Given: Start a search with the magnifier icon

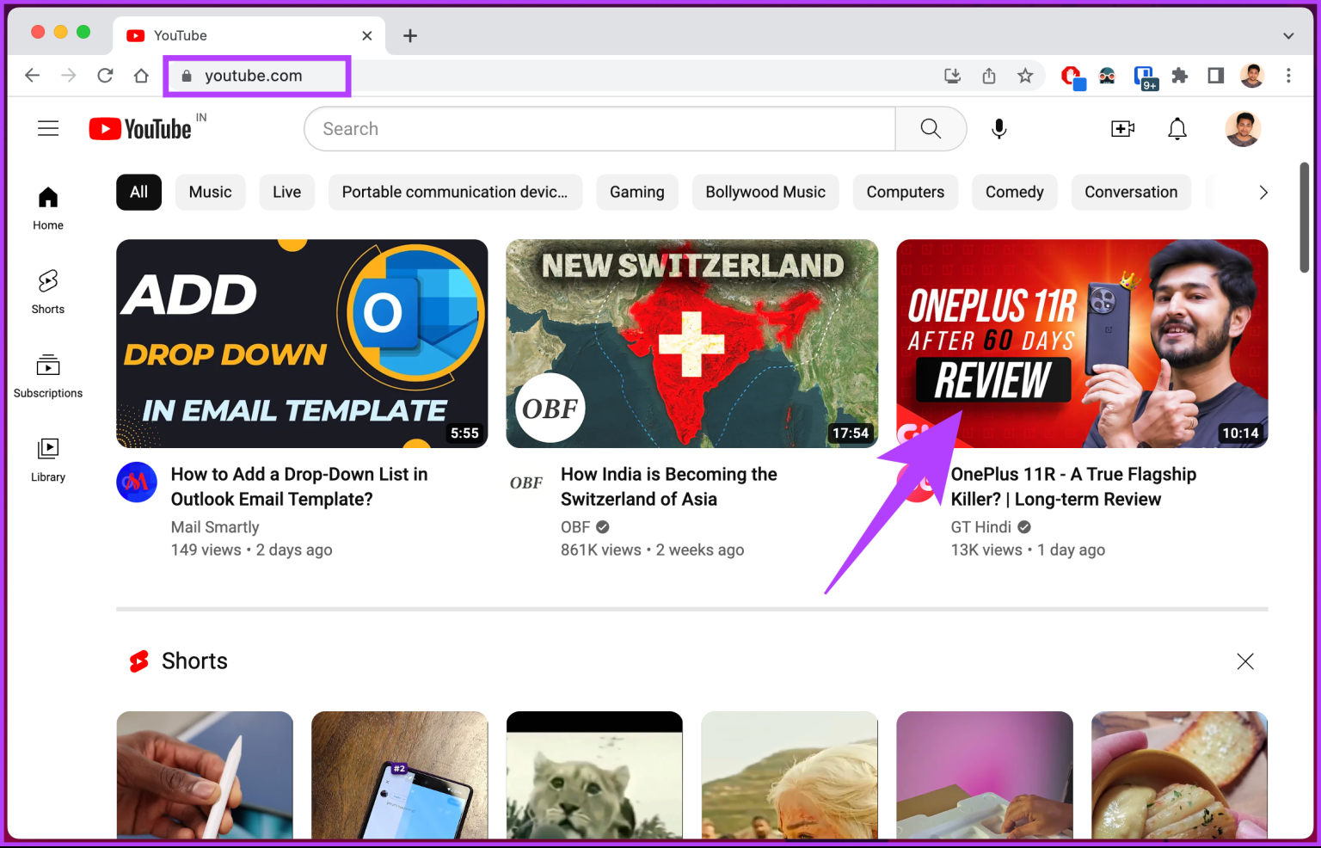Looking at the screenshot, I should [x=931, y=128].
